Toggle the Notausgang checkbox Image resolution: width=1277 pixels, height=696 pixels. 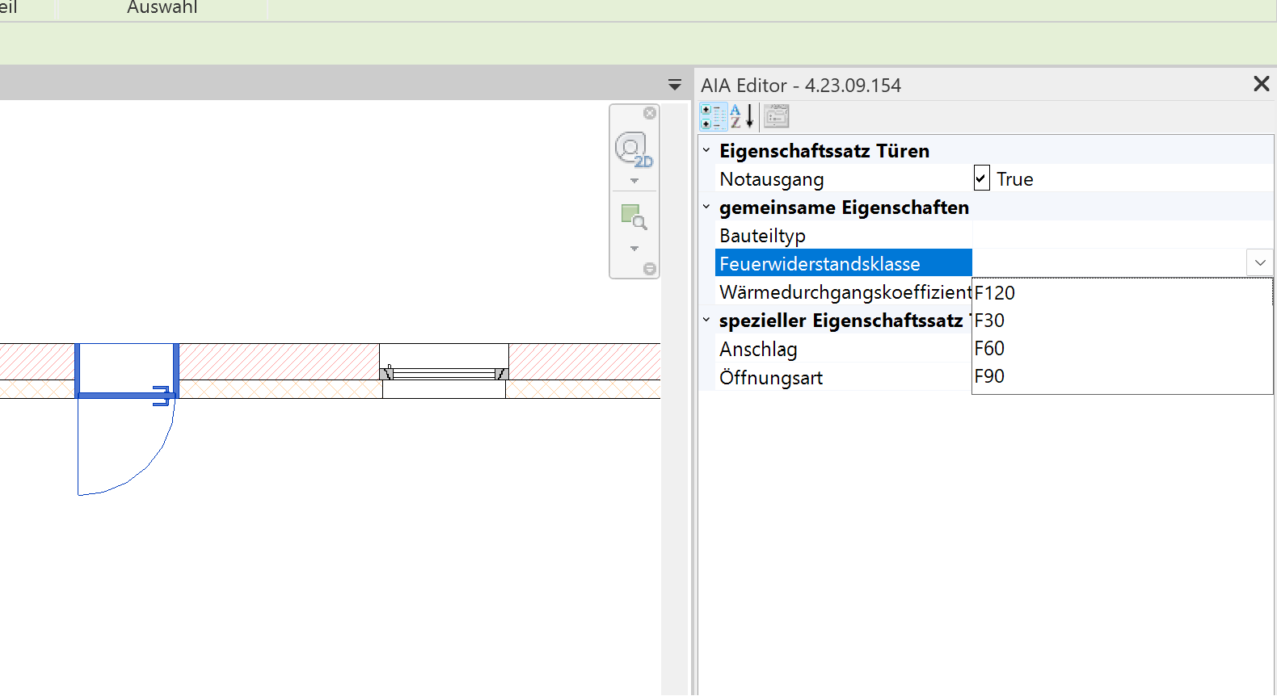click(x=981, y=178)
